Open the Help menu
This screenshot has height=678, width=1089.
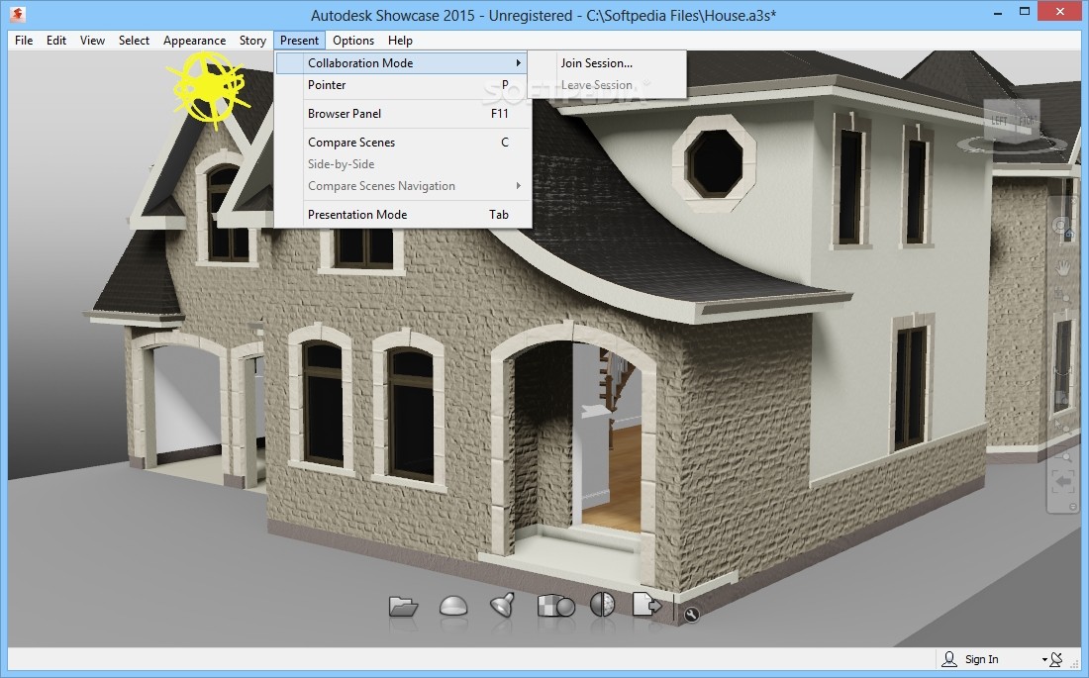[400, 41]
